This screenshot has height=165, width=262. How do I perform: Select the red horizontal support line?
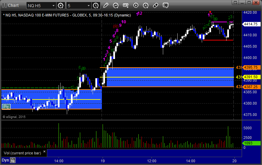tap(218, 40)
